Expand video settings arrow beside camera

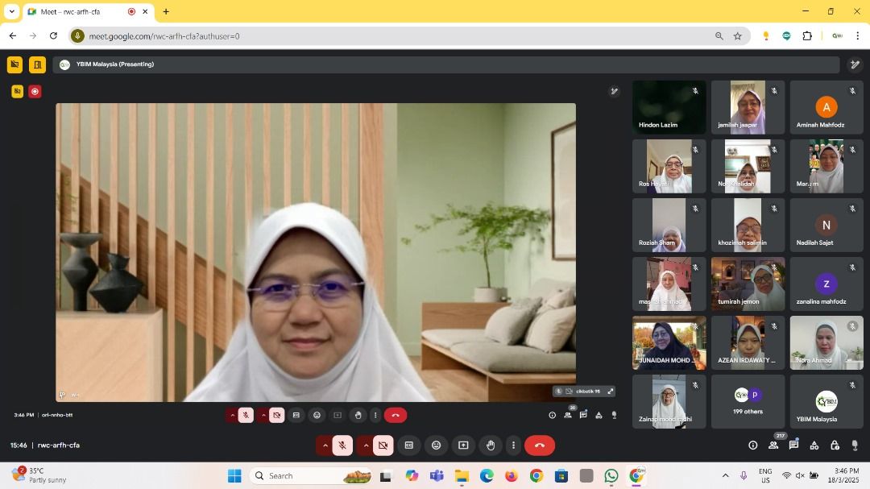(366, 445)
